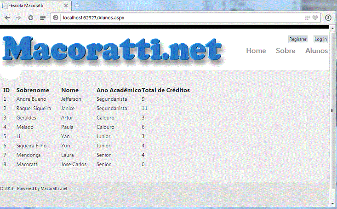Open a new tab with the plus button
This screenshot has height=209, width=337.
[x=77, y=6]
